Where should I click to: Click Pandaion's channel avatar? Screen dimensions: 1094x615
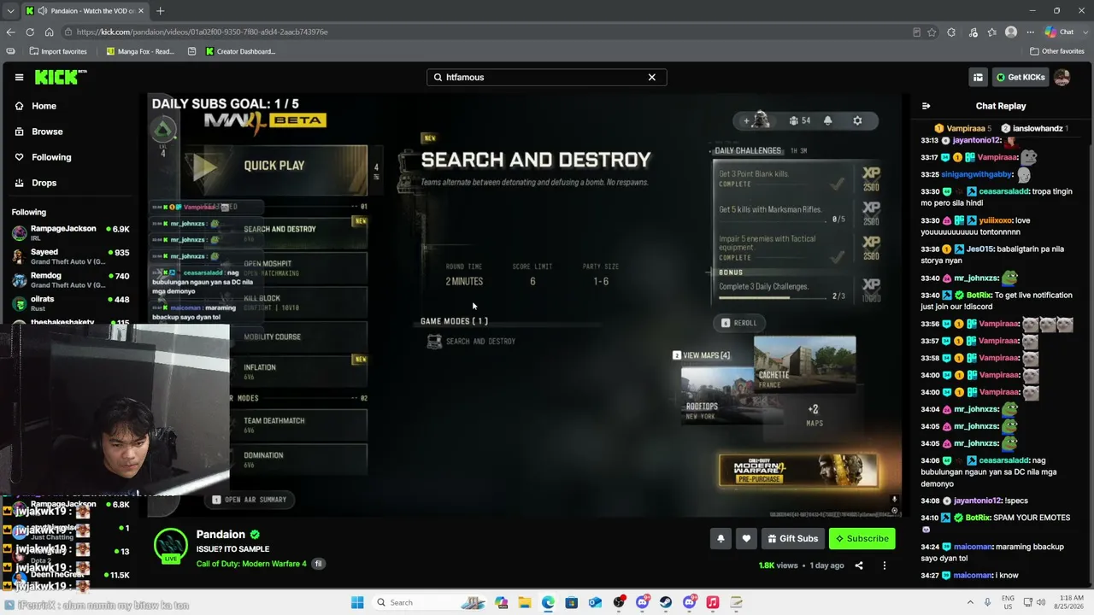pyautogui.click(x=171, y=545)
